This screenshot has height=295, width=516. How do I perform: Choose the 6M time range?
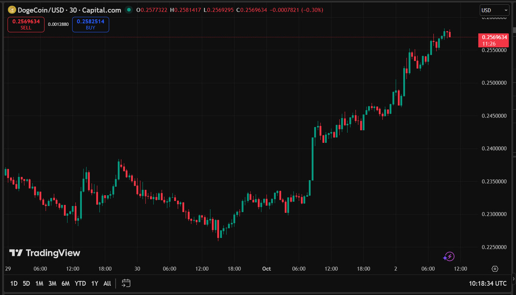coord(65,283)
